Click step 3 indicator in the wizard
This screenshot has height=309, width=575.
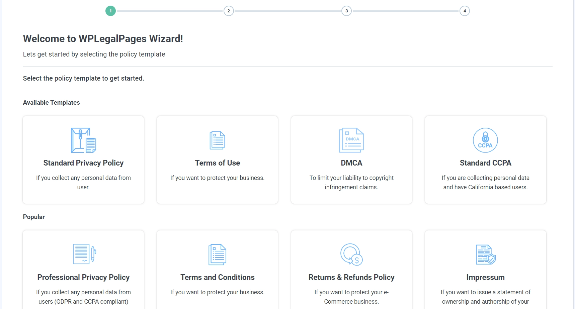(347, 10)
